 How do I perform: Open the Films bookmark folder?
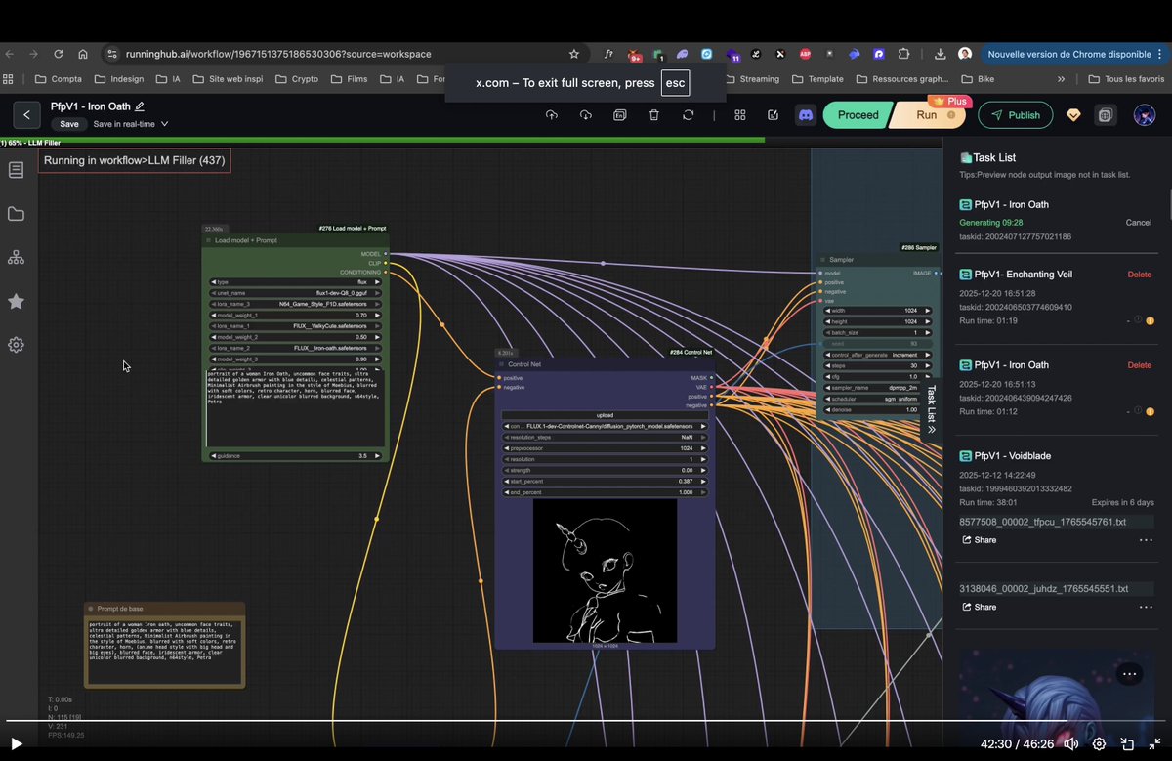pyautogui.click(x=349, y=79)
